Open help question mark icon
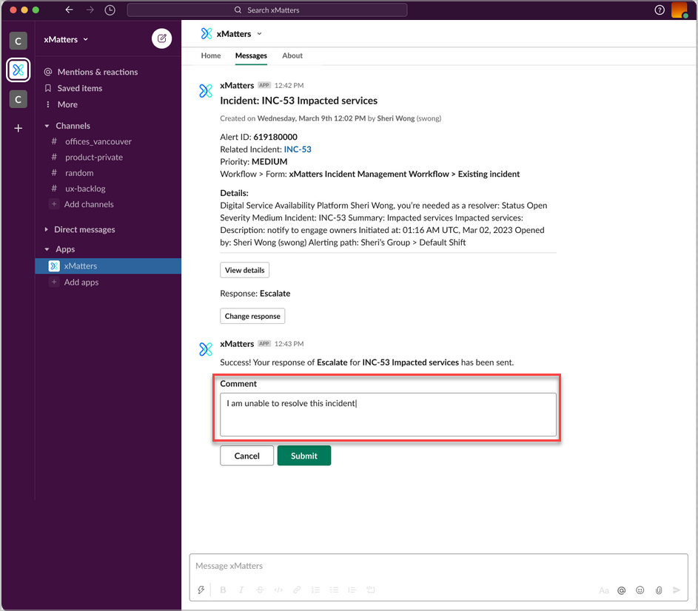The width and height of the screenshot is (698, 611). click(660, 10)
